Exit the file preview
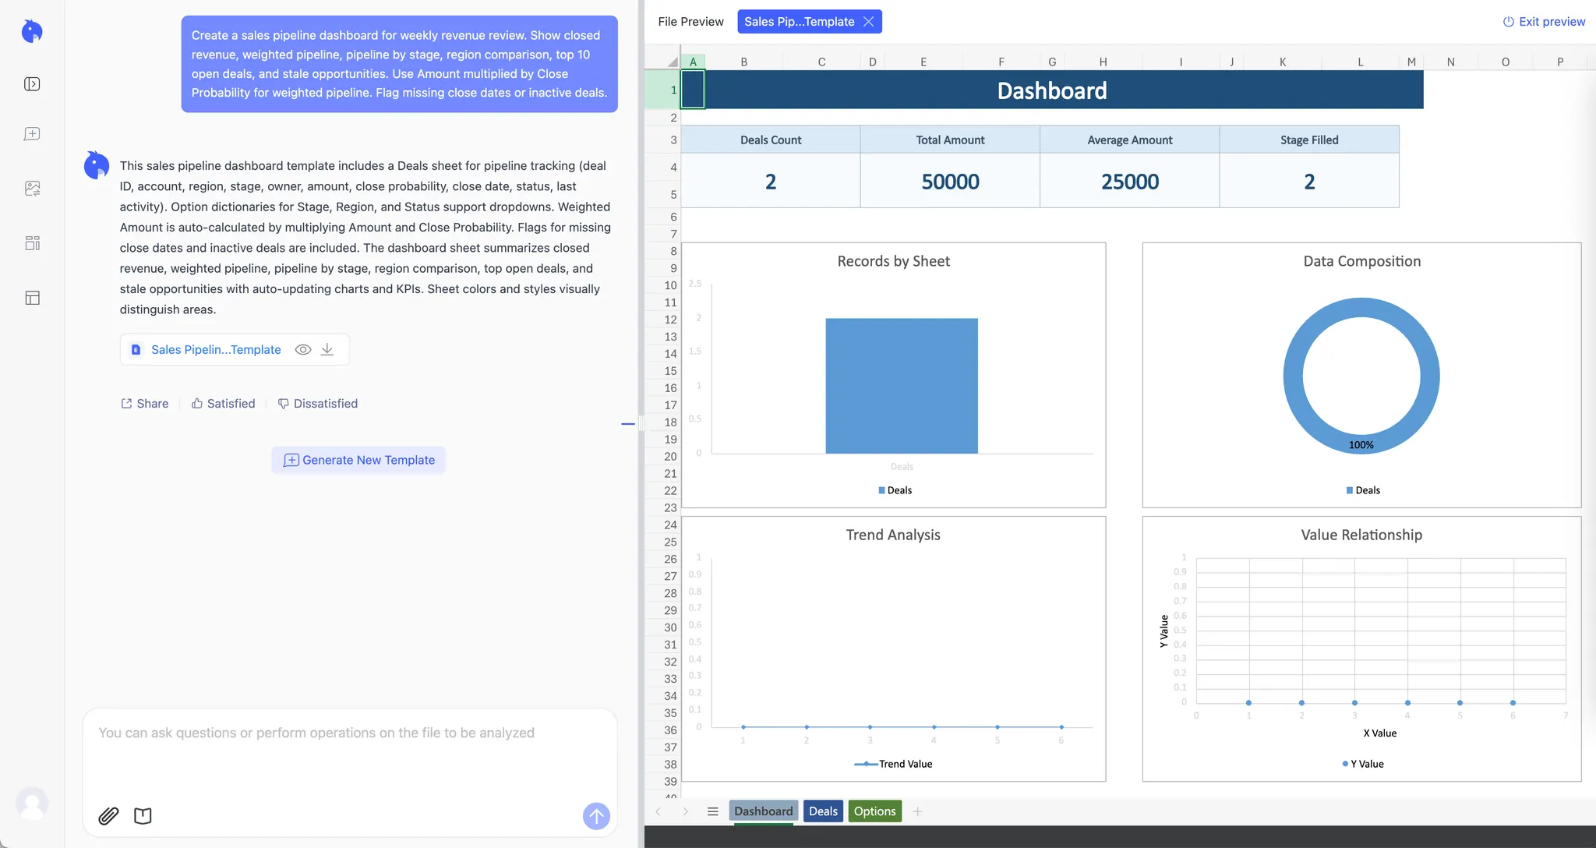This screenshot has height=848, width=1596. (x=1544, y=22)
